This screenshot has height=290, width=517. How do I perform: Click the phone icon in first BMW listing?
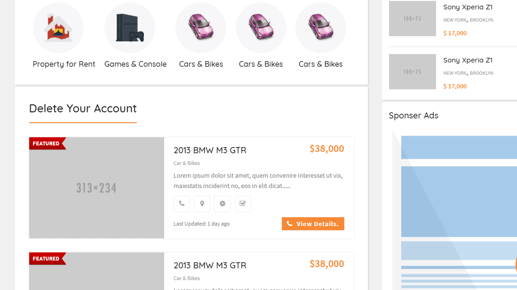click(182, 204)
